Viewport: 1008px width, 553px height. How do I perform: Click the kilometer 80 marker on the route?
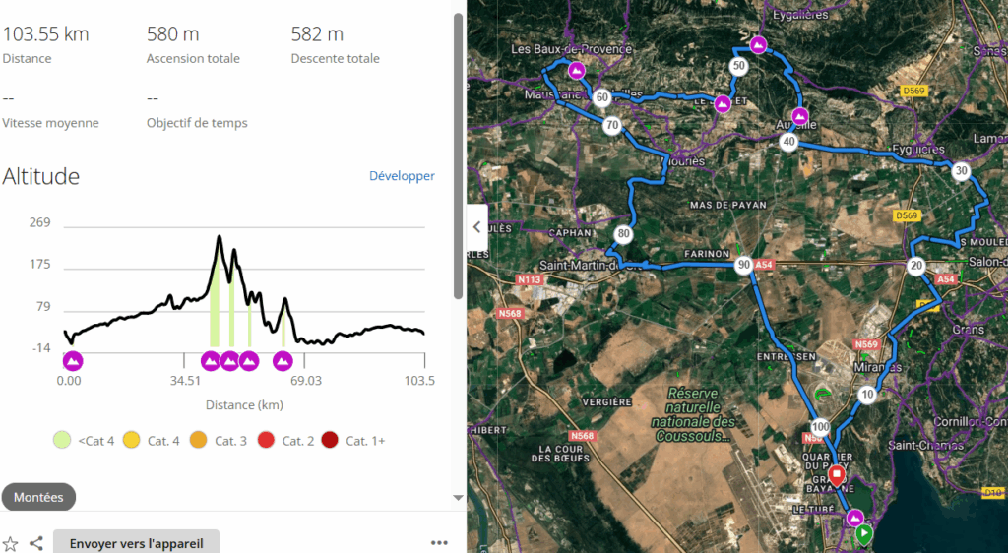pos(622,234)
